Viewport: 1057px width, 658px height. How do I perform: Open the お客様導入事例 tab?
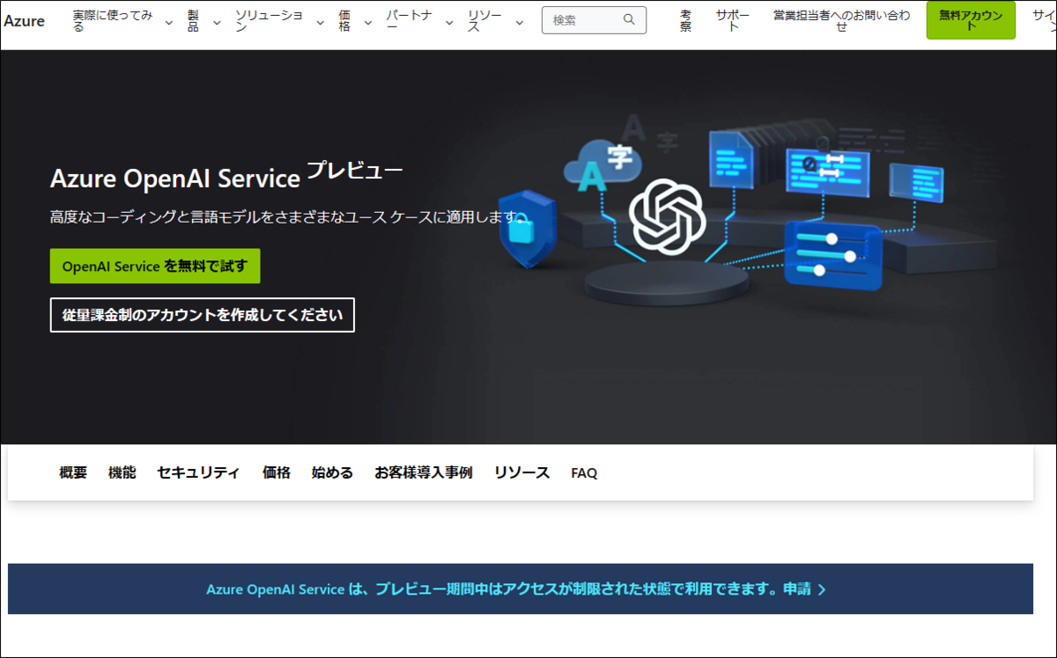423,472
